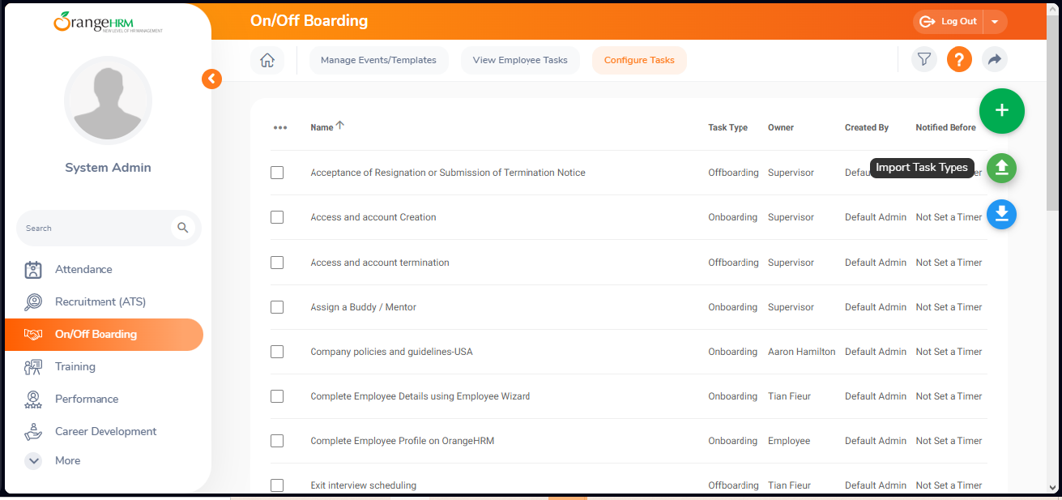Select checkbox for Exit interview scheduling
The width and height of the screenshot is (1062, 500).
tap(277, 485)
